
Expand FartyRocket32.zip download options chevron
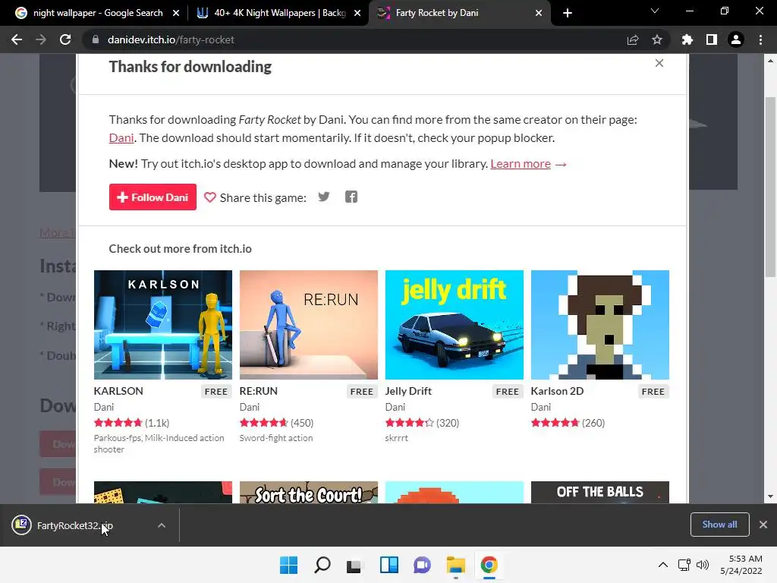click(x=162, y=525)
